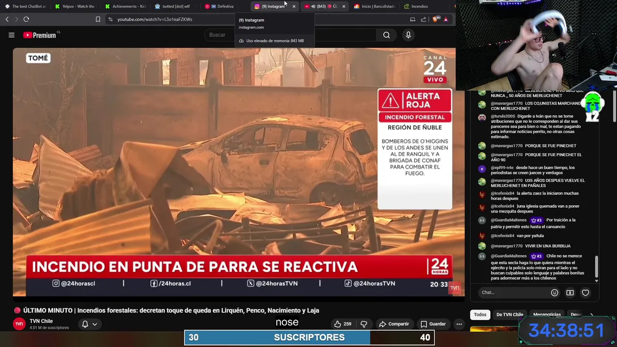Dislike the video with thumbs down

(364, 324)
